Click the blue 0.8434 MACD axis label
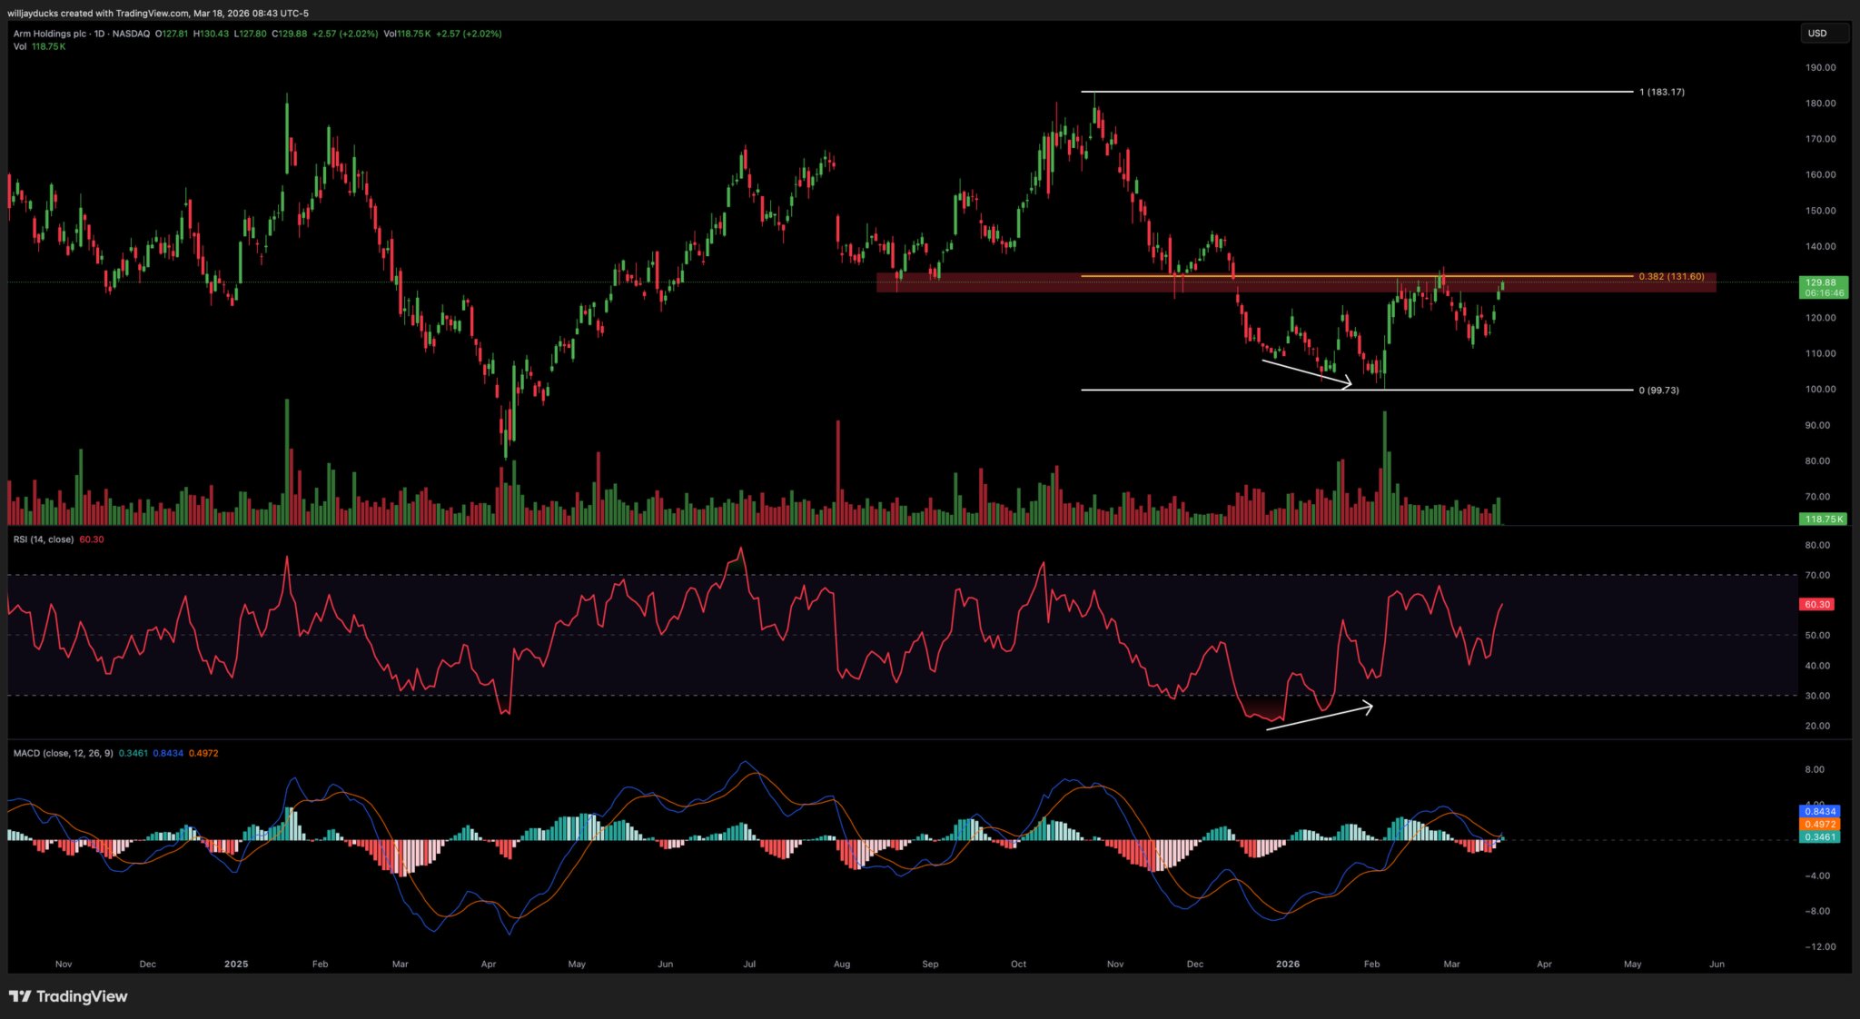This screenshot has height=1019, width=1860. click(1819, 811)
